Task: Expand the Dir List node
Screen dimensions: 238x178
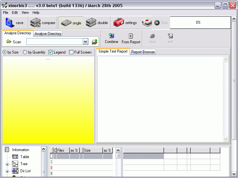Action: pyautogui.click(x=7, y=172)
